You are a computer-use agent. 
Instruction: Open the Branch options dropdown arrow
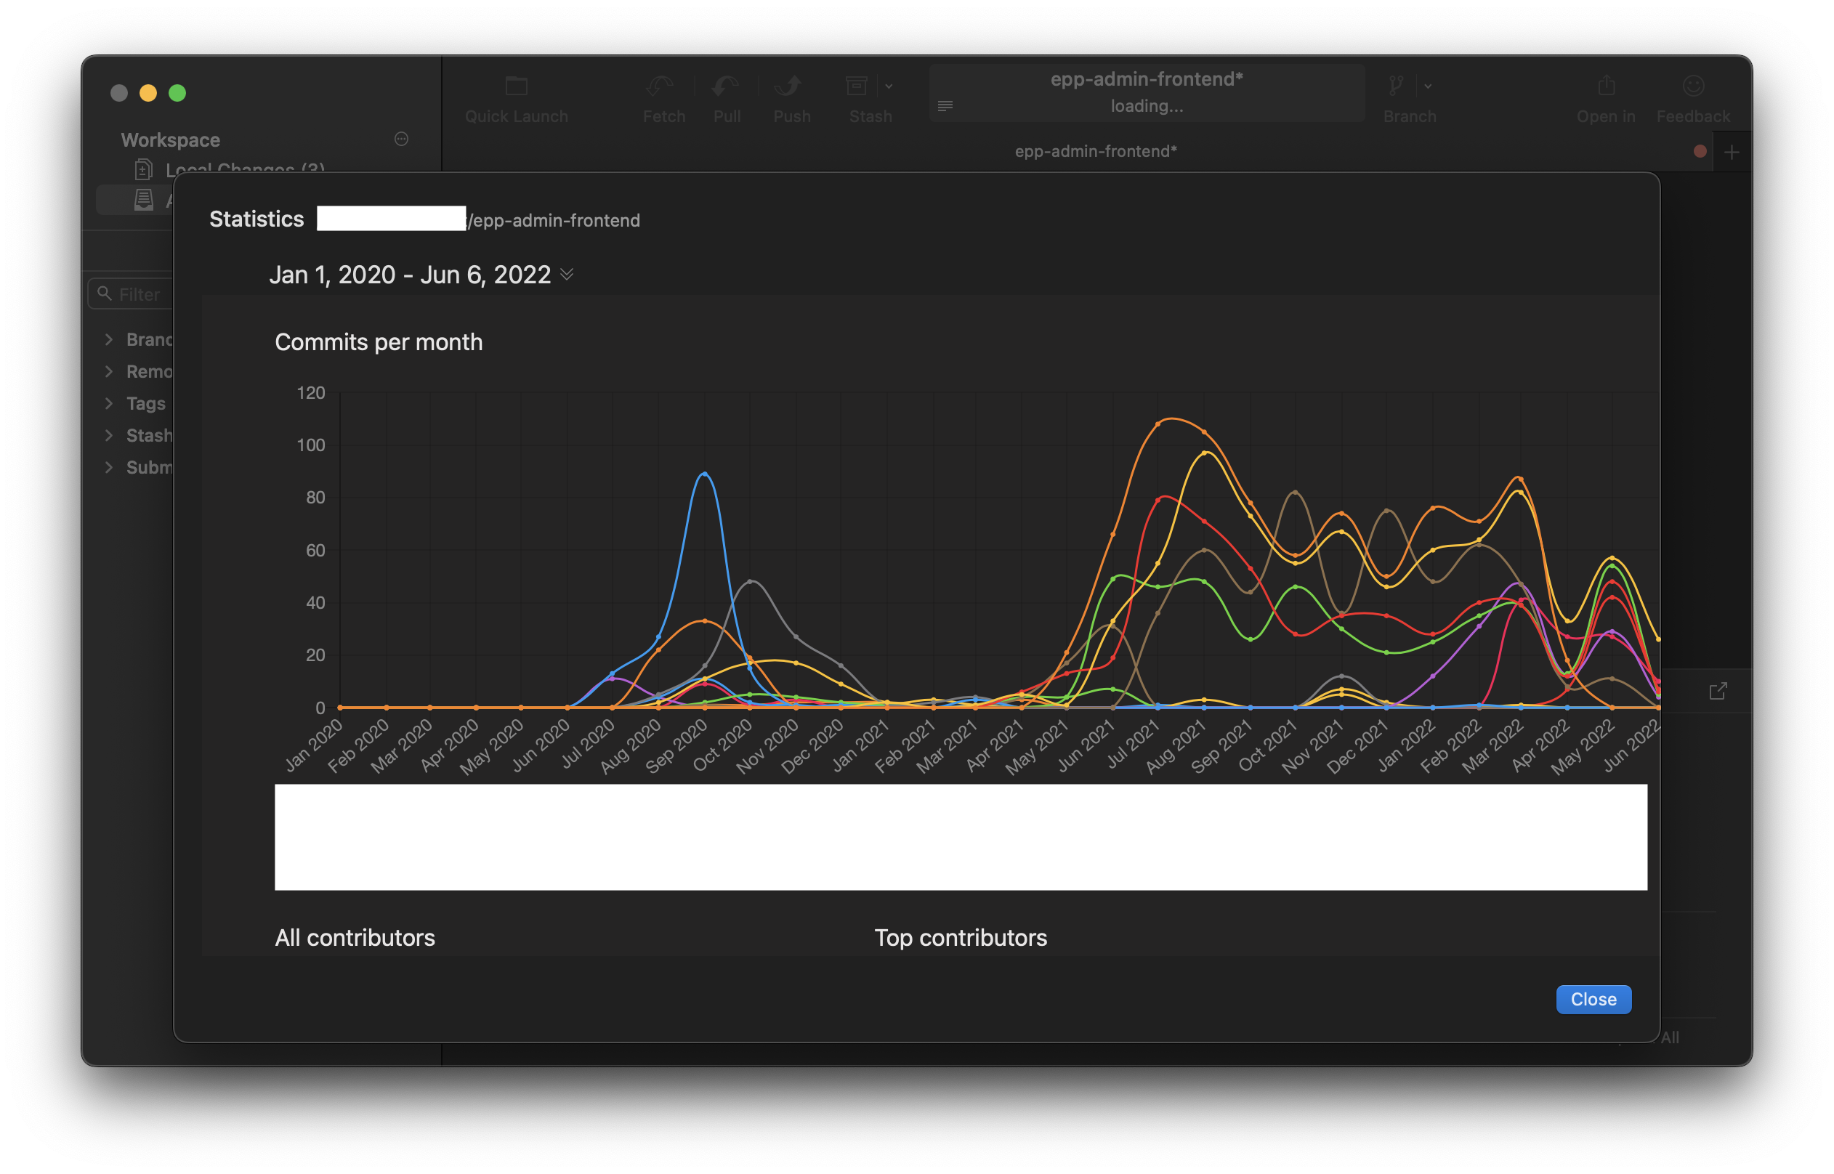[x=1427, y=86]
